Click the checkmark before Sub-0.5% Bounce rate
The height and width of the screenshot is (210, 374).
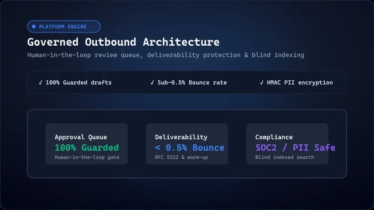[152, 83]
